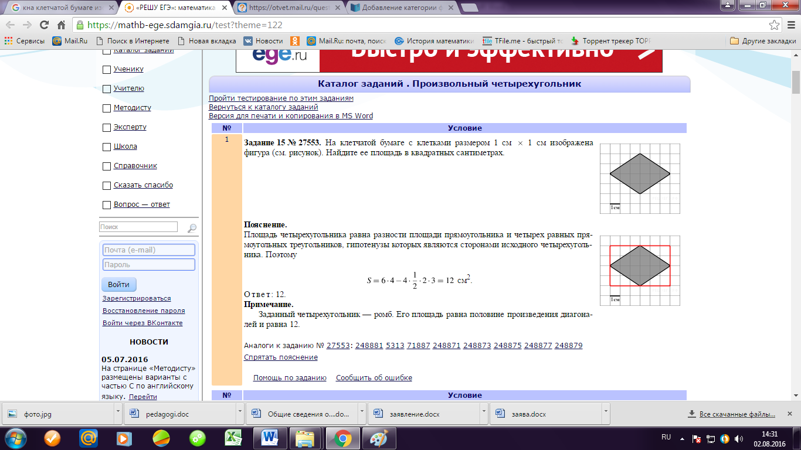Screen dimensions: 801x450
Task: Open the Другие закладки folder
Action: click(763, 41)
